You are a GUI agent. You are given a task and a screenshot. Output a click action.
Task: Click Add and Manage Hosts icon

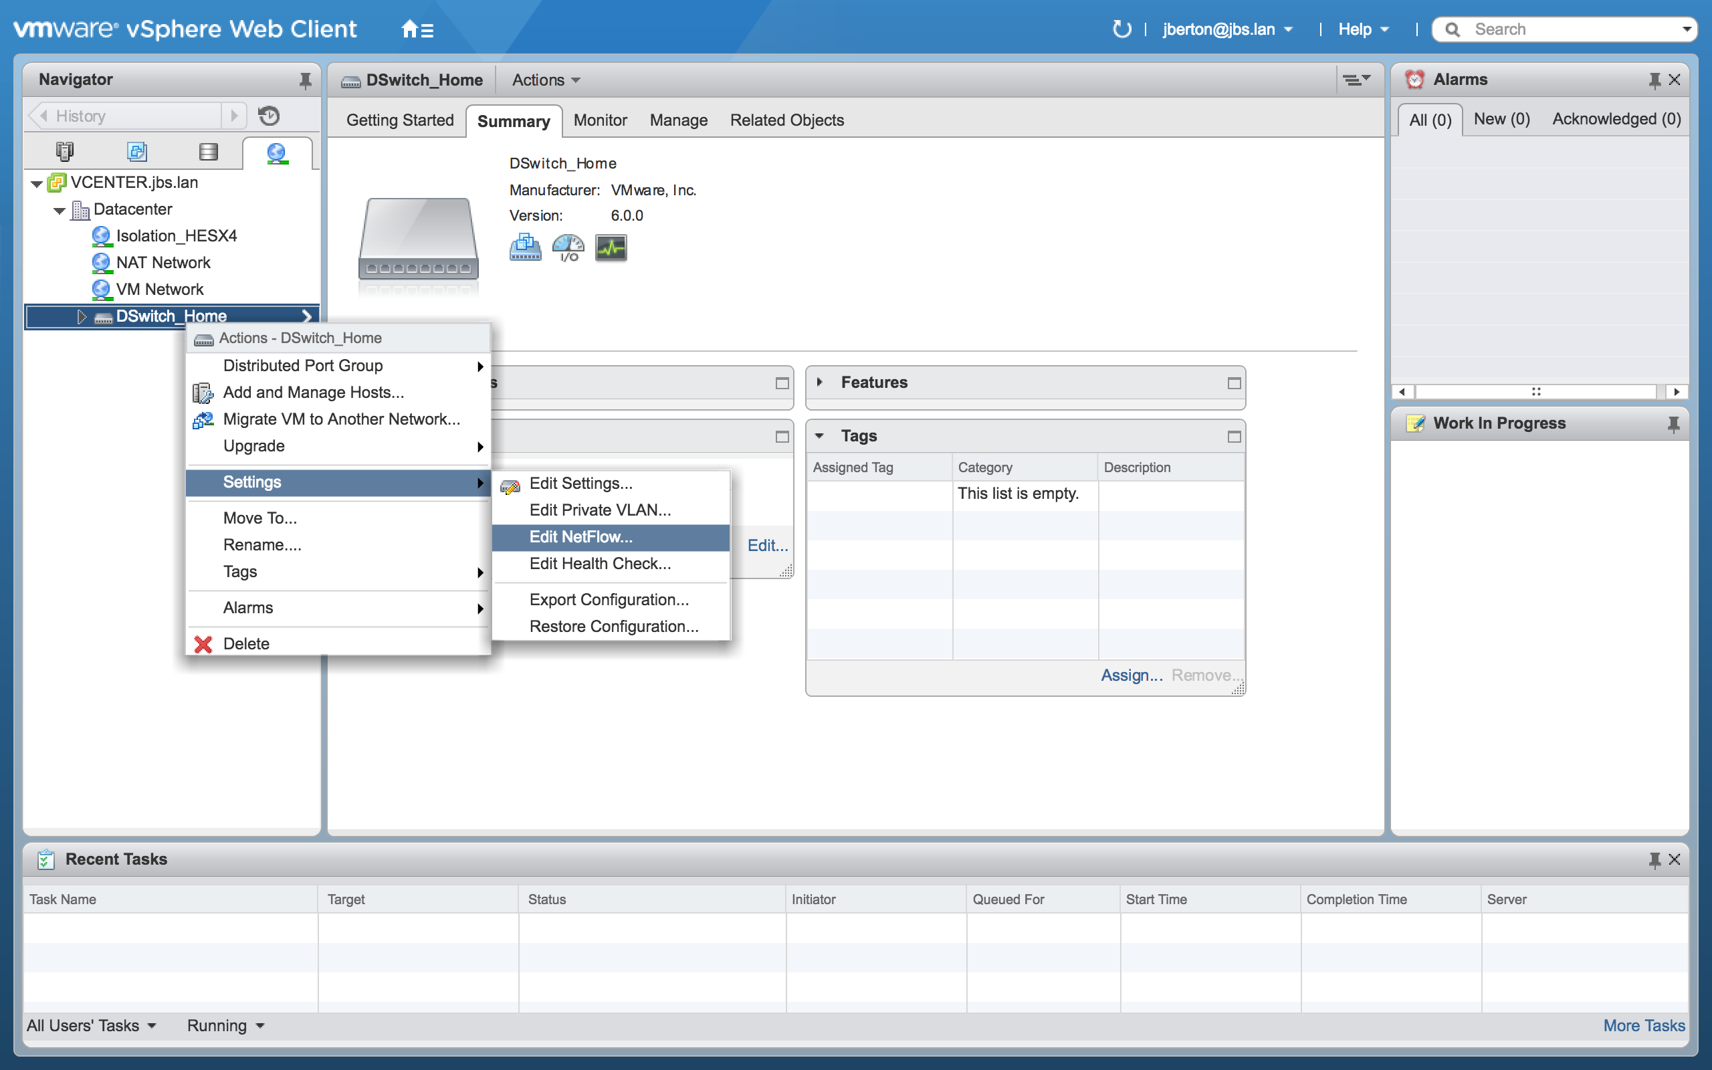pos(203,393)
